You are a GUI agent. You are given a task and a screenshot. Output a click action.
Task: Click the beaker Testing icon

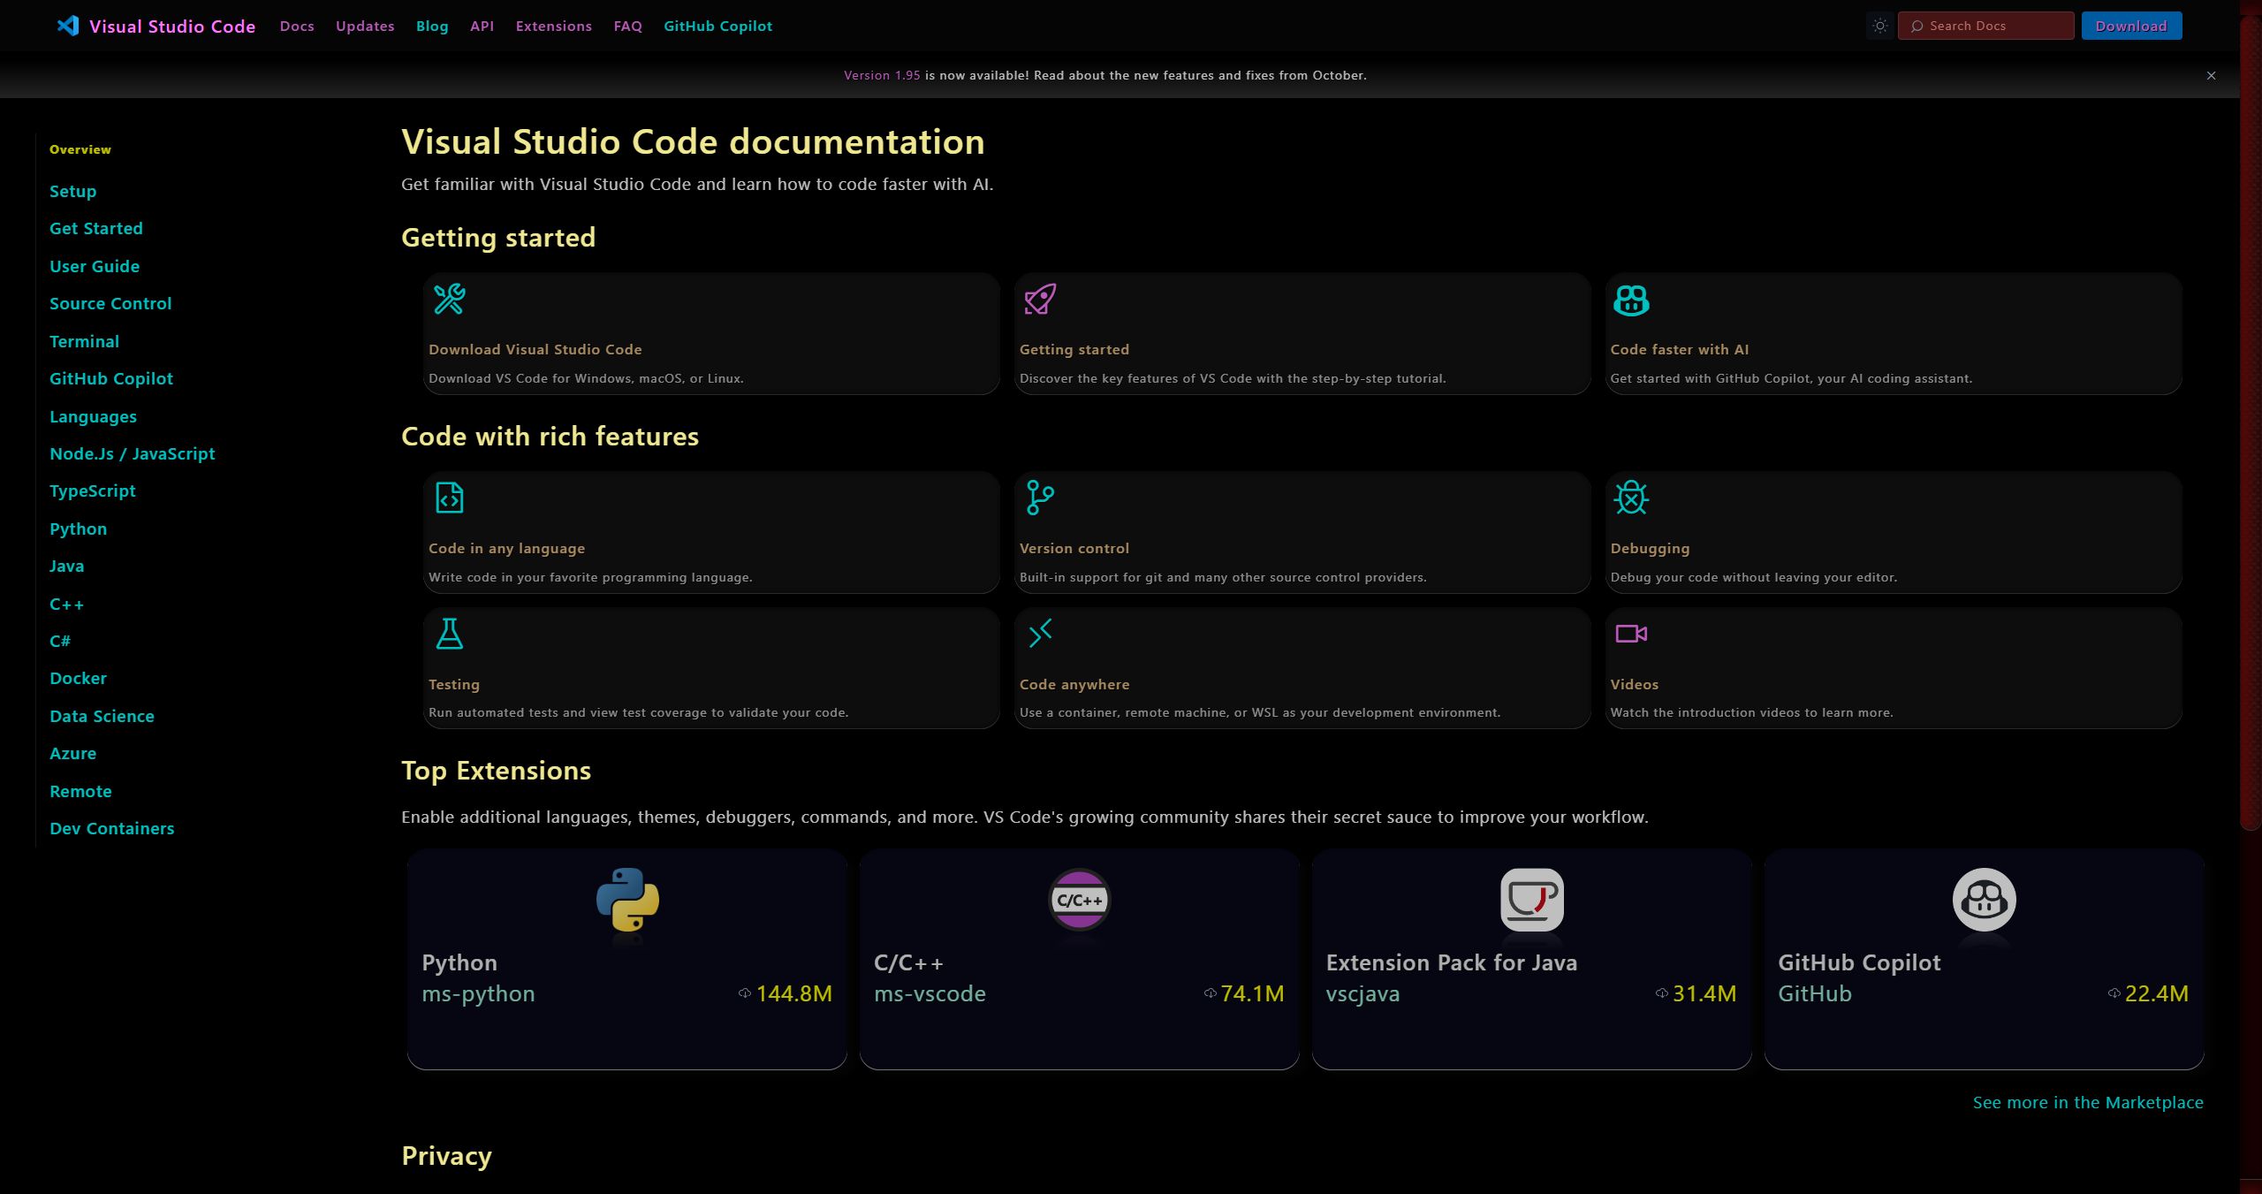[x=449, y=634]
